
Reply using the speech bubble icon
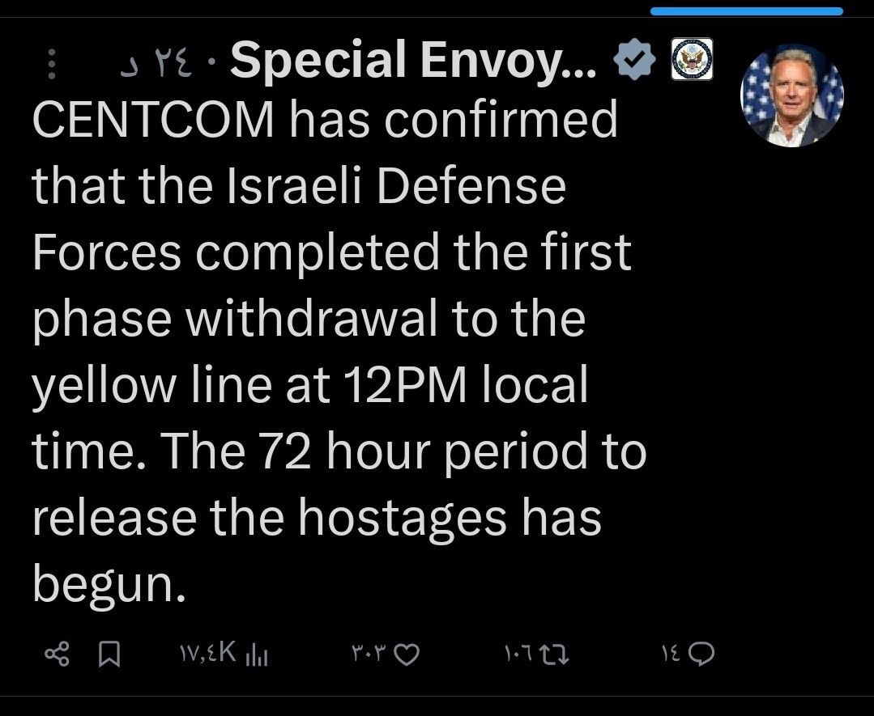(701, 653)
